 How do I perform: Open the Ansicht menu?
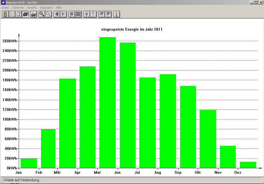tap(32, 8)
